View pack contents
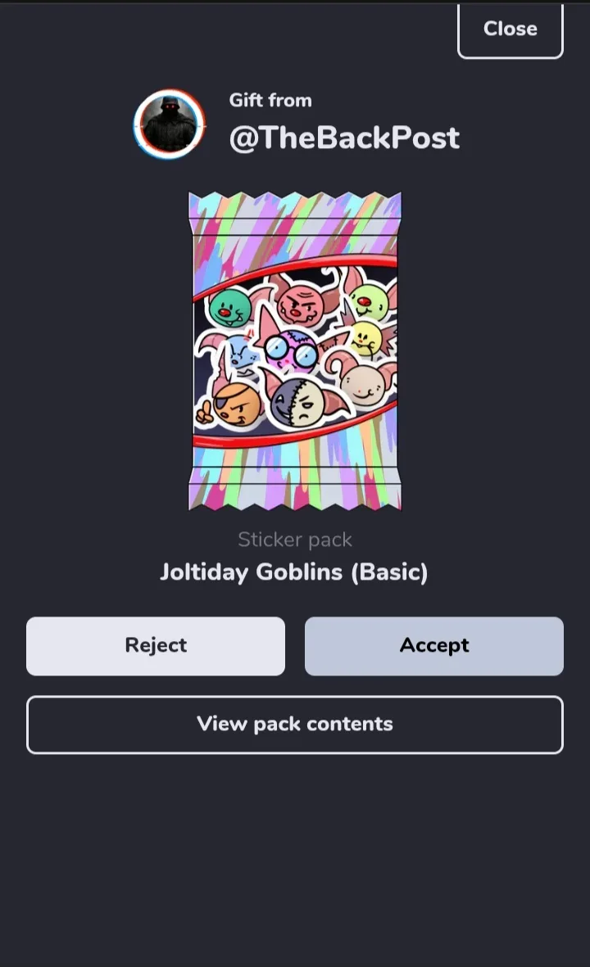Viewport: 590px width, 967px height. pyautogui.click(x=295, y=725)
